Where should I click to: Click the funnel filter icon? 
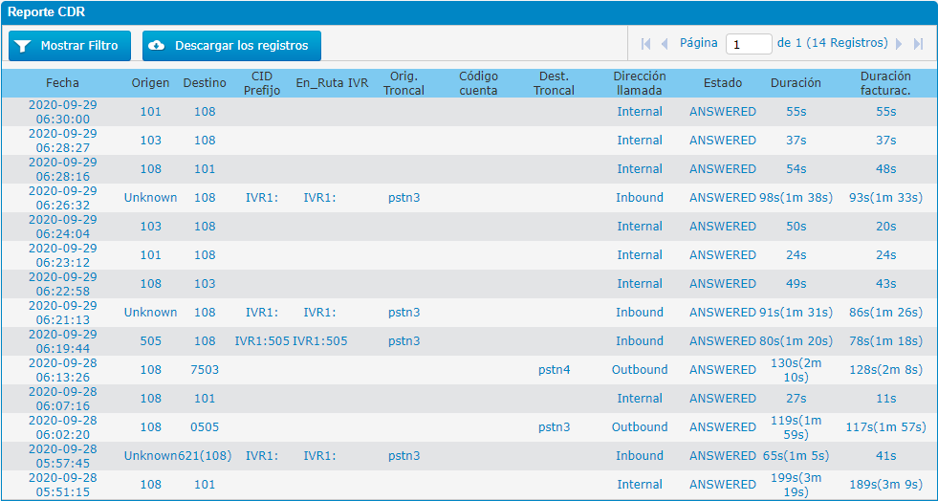click(23, 46)
